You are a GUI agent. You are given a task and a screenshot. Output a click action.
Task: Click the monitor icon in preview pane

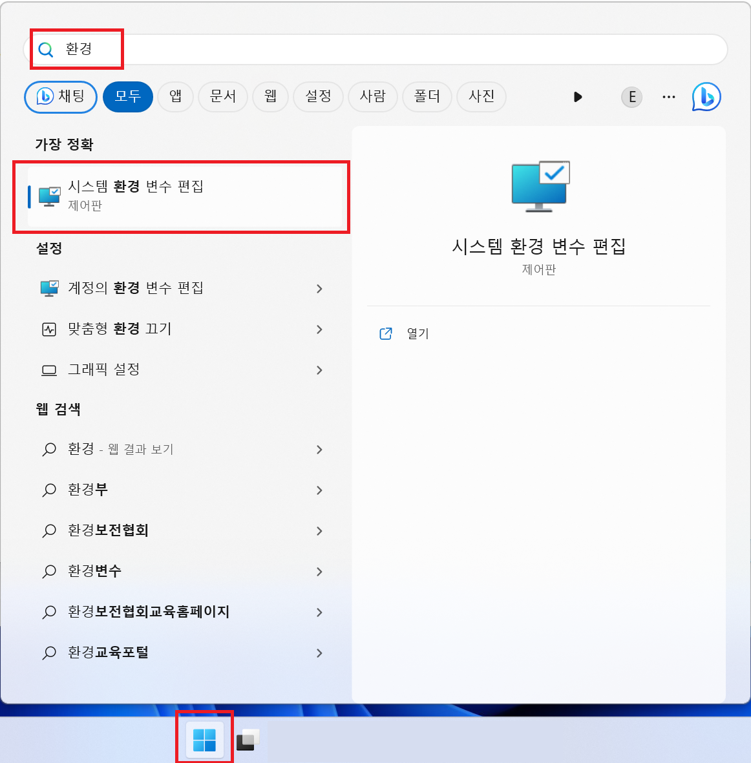coord(540,186)
